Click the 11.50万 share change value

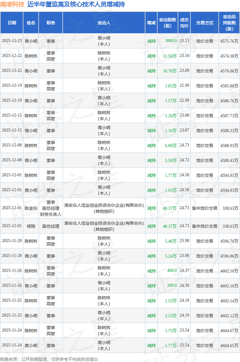[x=170, y=56]
